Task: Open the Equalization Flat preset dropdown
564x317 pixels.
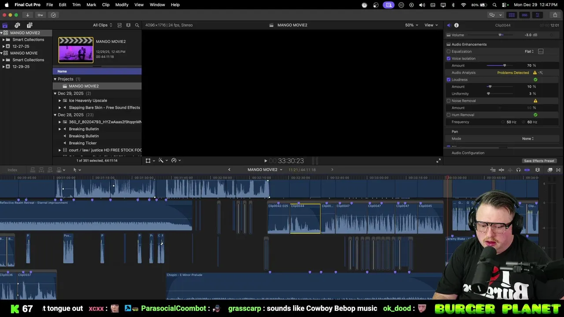Action: (x=529, y=52)
